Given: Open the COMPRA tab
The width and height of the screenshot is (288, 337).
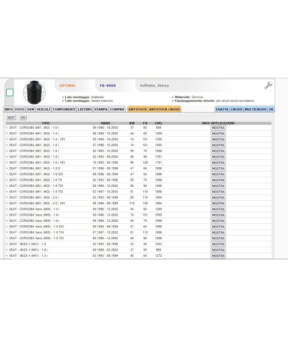Looking at the screenshot, I should click(x=117, y=109).
